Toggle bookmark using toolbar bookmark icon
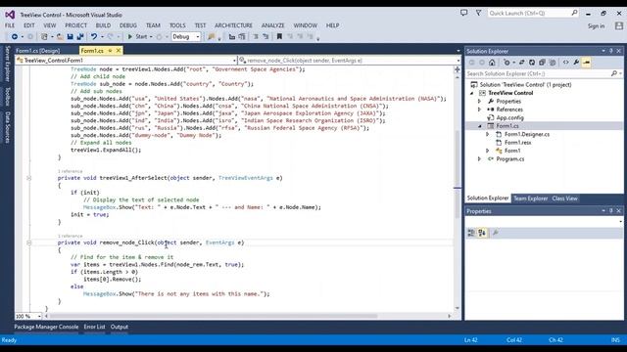Image resolution: width=627 pixels, height=352 pixels. [x=279, y=37]
